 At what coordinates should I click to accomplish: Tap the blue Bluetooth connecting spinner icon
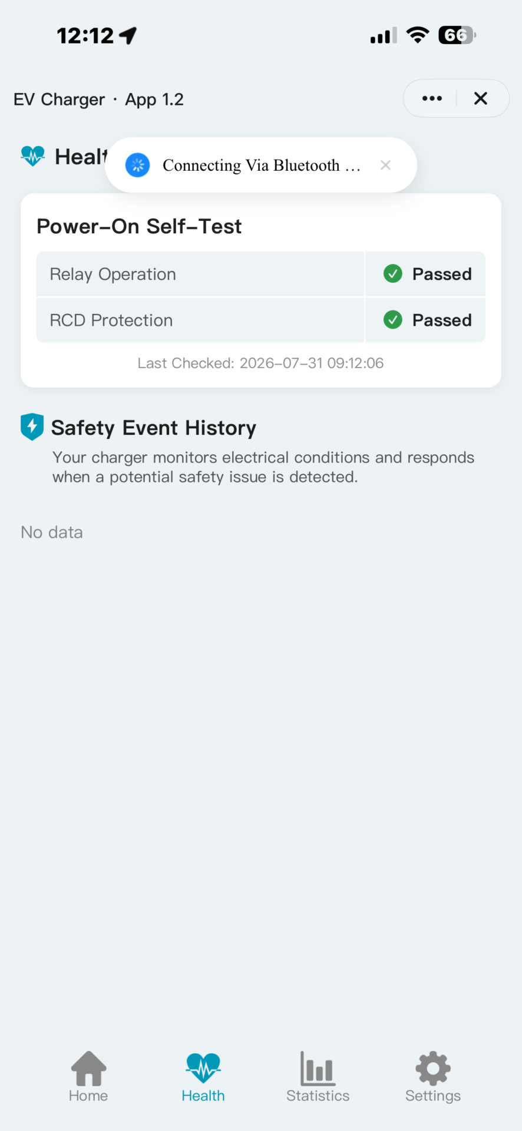point(137,165)
